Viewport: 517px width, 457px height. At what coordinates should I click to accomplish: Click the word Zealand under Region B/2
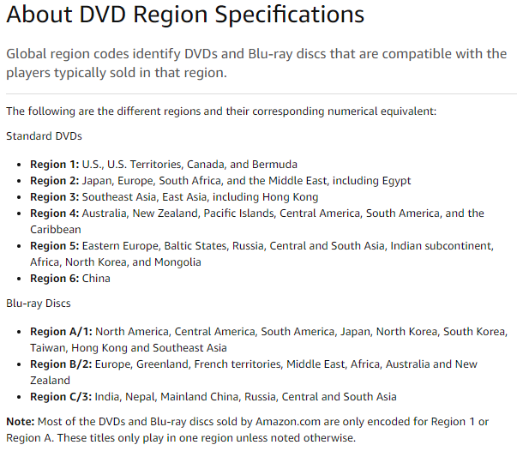pos(50,380)
